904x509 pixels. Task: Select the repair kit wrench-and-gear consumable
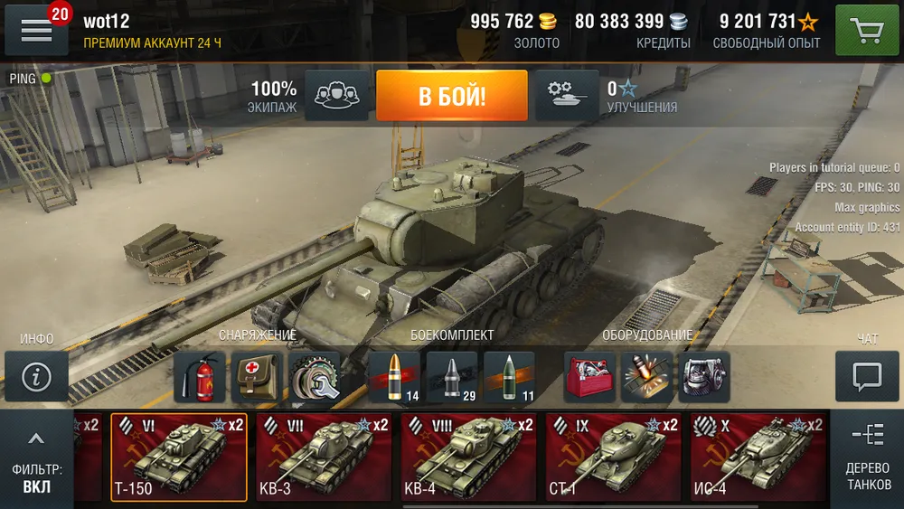tap(315, 377)
